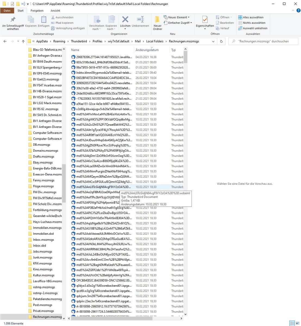The image size is (301, 326).
Task: Expand address bar history dropdown
Action: click(213, 41)
